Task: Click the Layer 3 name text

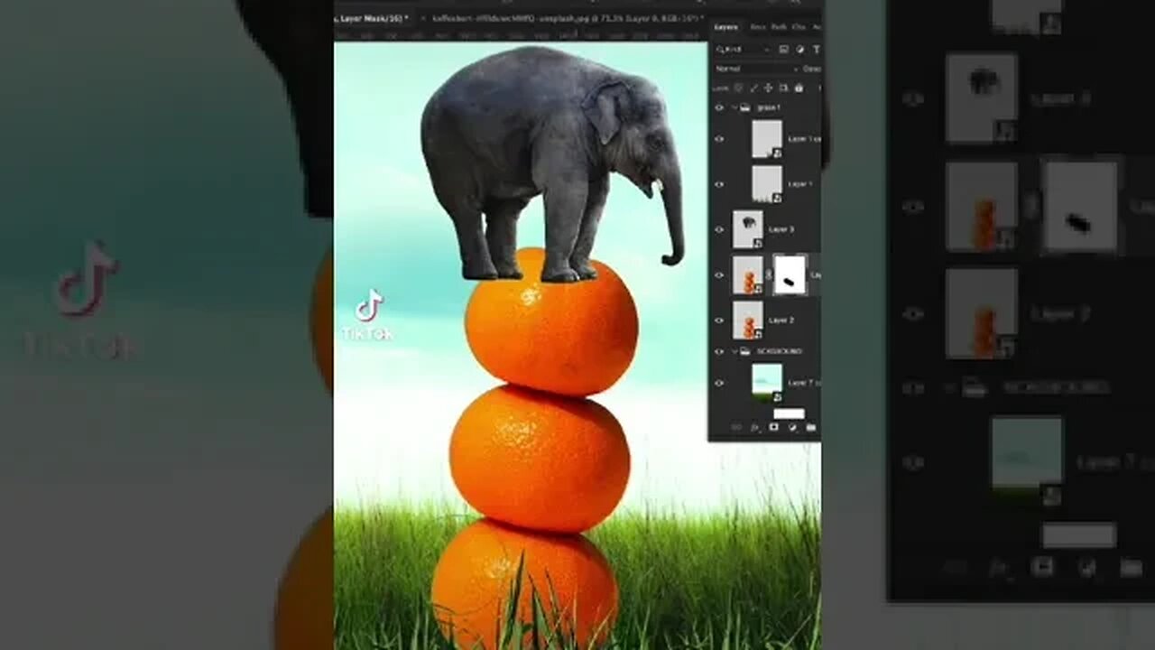Action: 781,229
